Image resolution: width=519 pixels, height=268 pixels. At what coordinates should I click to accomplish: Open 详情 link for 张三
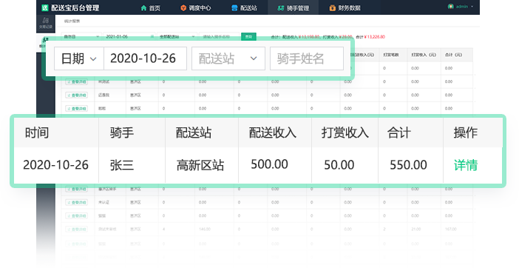tap(465, 165)
